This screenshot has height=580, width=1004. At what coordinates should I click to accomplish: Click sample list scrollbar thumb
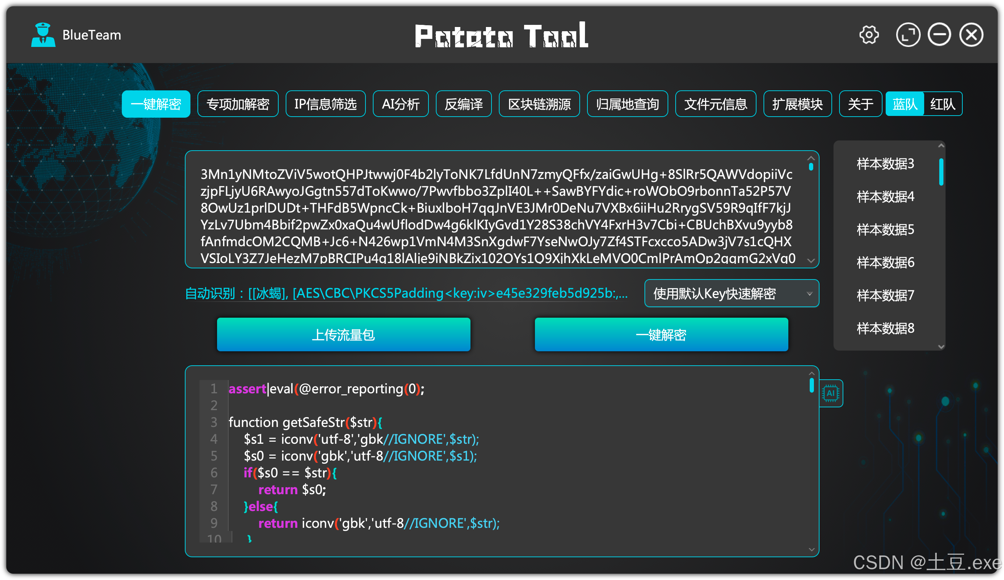click(x=941, y=172)
